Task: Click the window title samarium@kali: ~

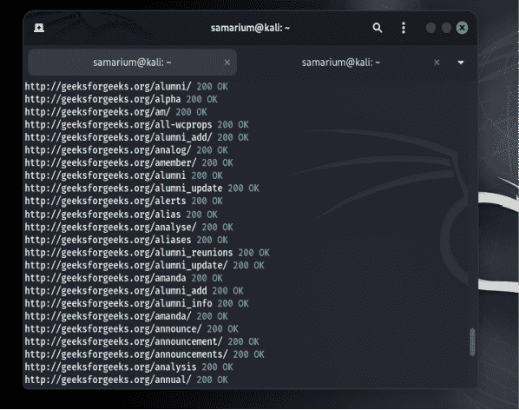Action: coord(250,28)
